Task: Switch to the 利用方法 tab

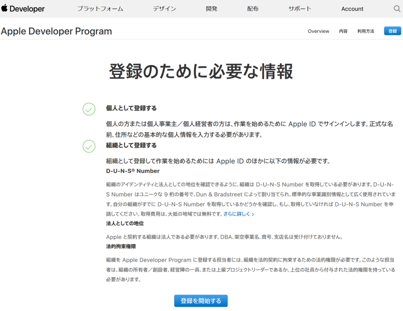Action: coord(366,31)
